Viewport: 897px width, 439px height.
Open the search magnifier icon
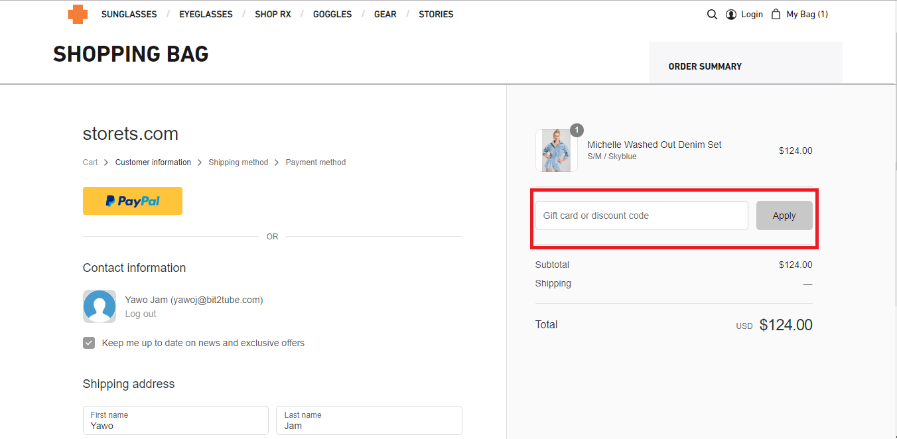pyautogui.click(x=712, y=14)
